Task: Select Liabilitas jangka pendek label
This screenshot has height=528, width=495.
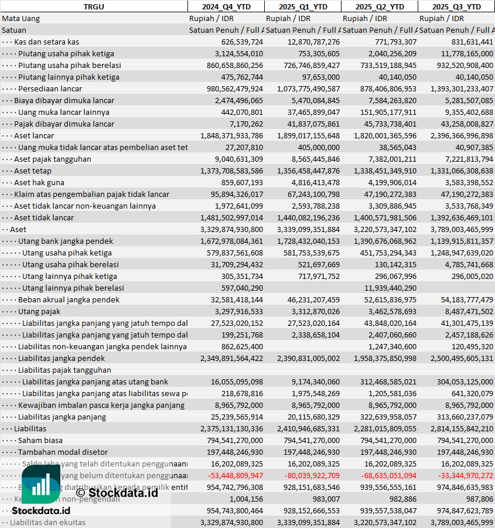Action: tap(62, 358)
